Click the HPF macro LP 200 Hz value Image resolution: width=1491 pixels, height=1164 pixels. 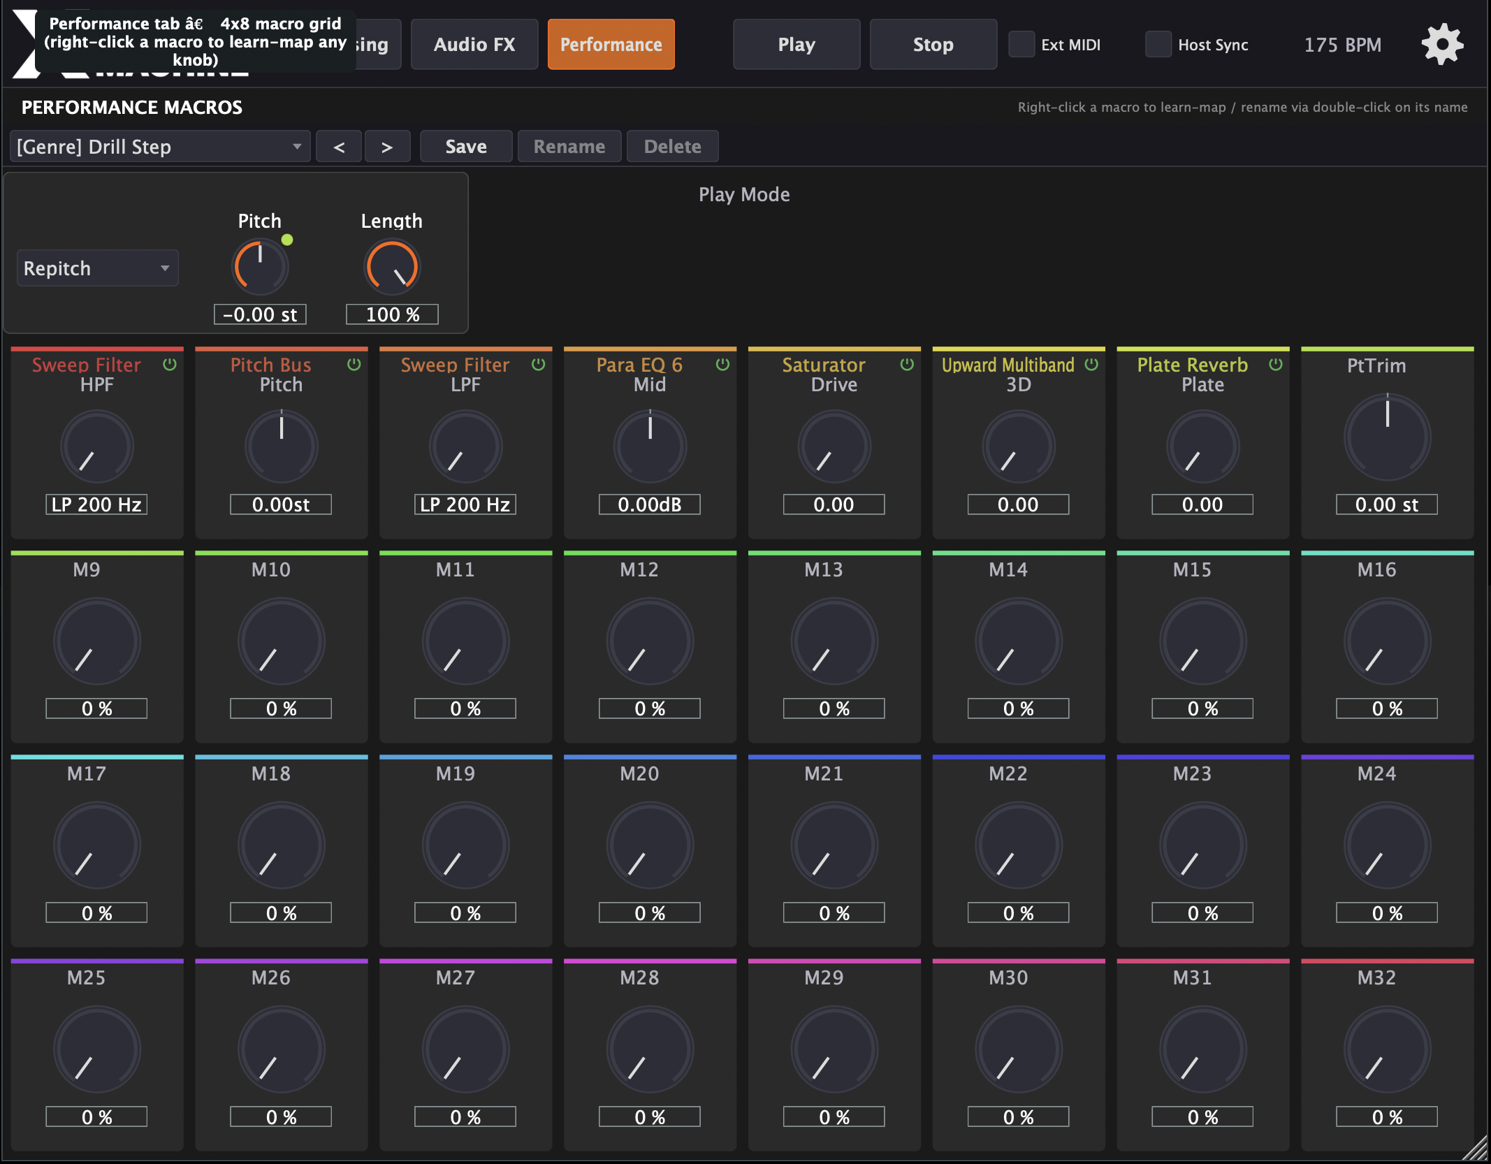[x=96, y=504]
